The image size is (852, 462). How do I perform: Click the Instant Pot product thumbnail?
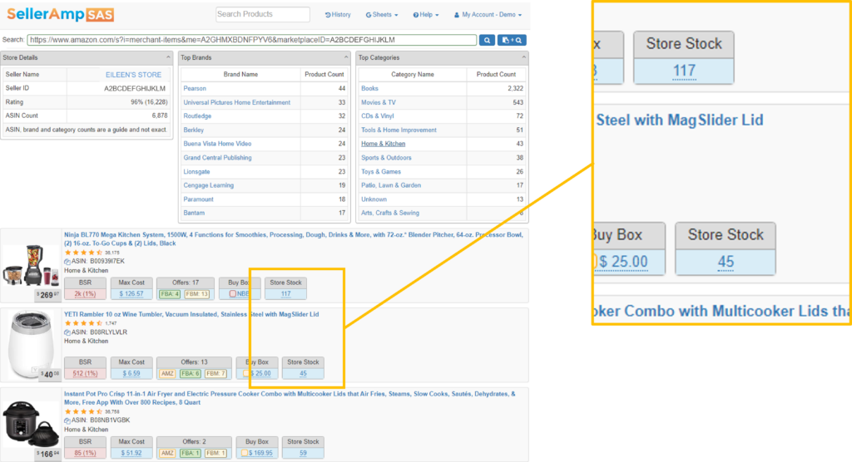pos(31,424)
